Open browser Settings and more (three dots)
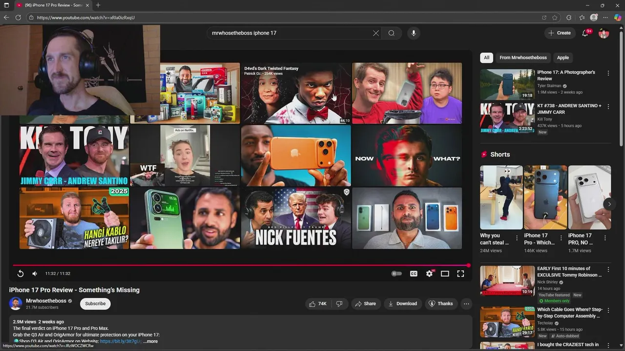Screen dimensions: 625x351 (x=606, y=18)
